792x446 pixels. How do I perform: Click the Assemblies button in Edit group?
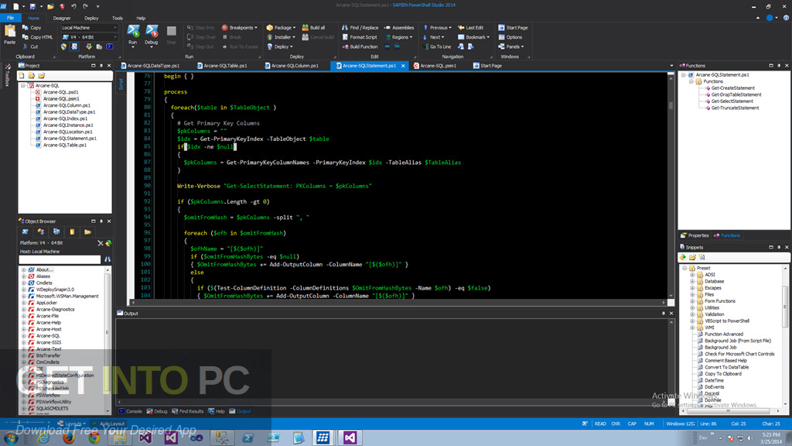(x=399, y=27)
